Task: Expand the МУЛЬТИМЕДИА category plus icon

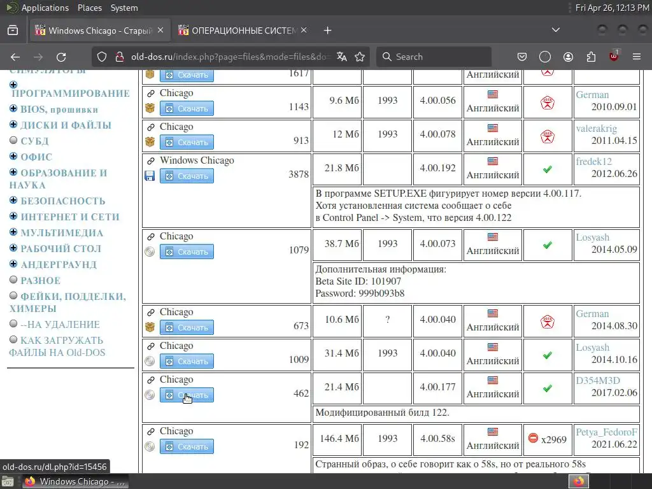Action: (13, 232)
